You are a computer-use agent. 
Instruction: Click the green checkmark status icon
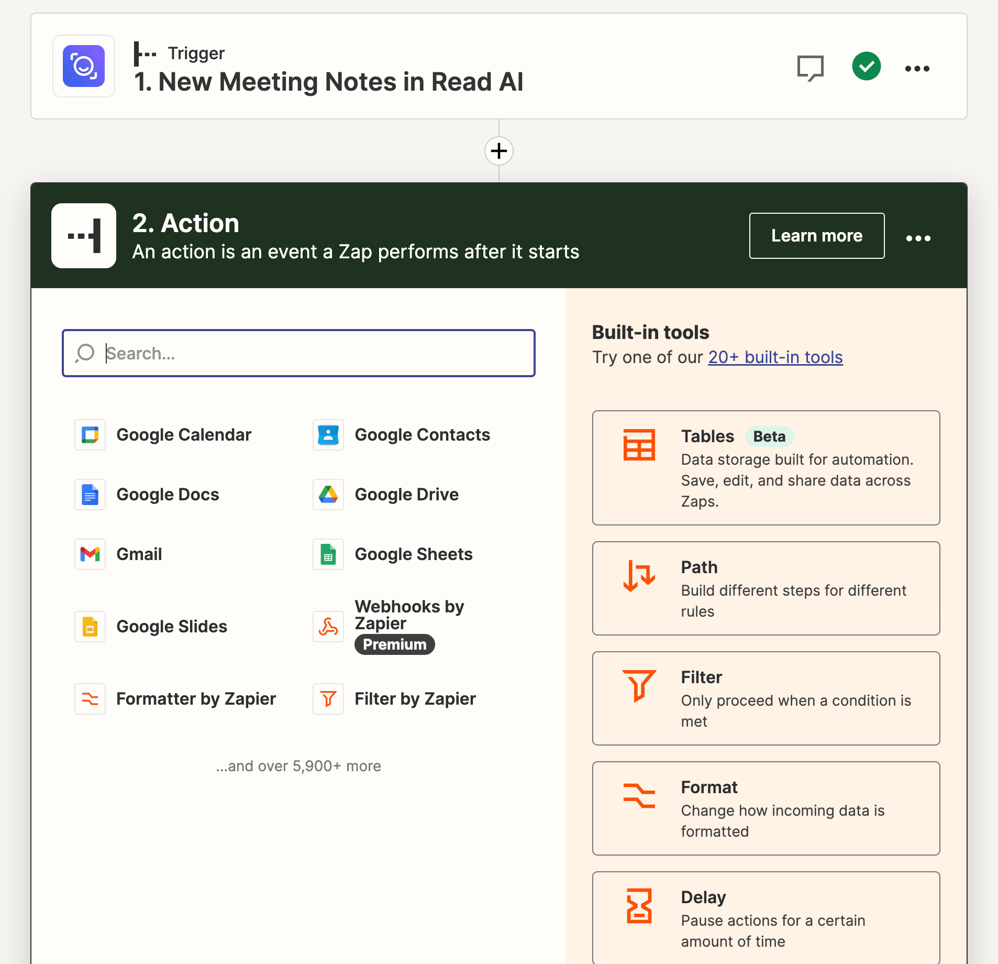(x=866, y=67)
